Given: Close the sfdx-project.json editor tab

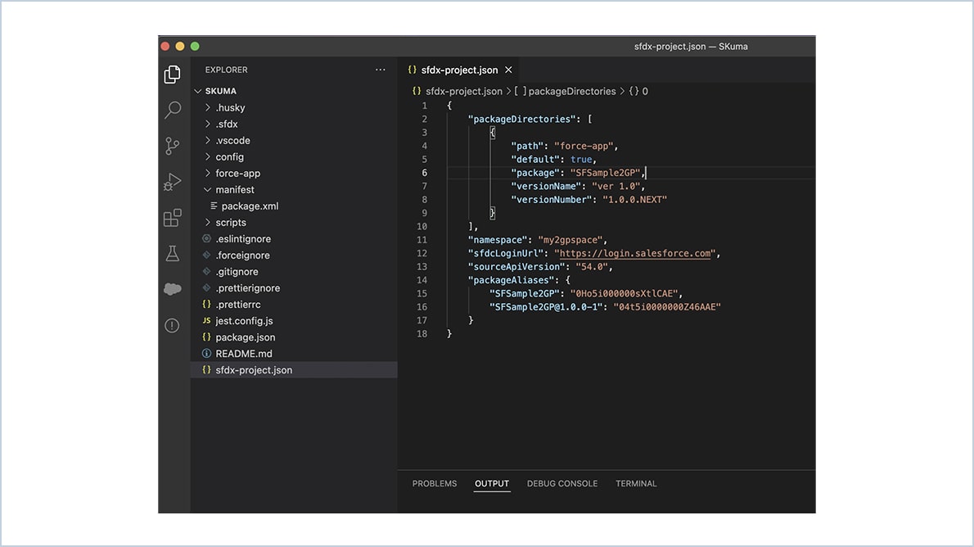Looking at the screenshot, I should 508,70.
